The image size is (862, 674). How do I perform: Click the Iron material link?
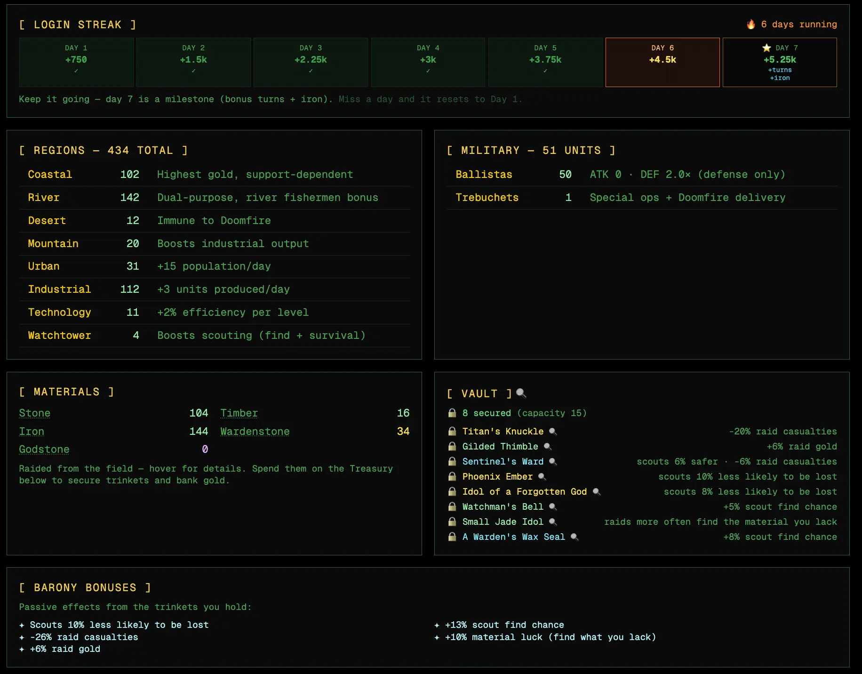(32, 432)
